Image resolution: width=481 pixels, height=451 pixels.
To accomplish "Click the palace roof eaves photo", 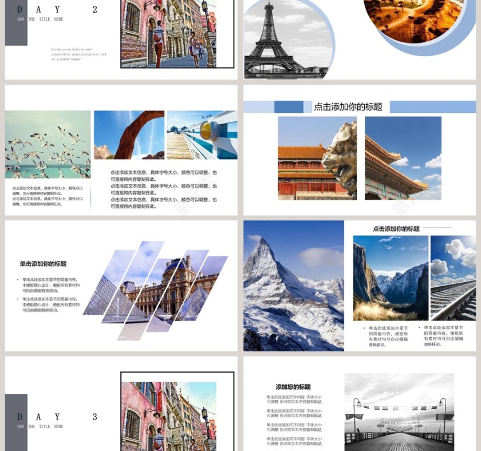I will tap(403, 158).
